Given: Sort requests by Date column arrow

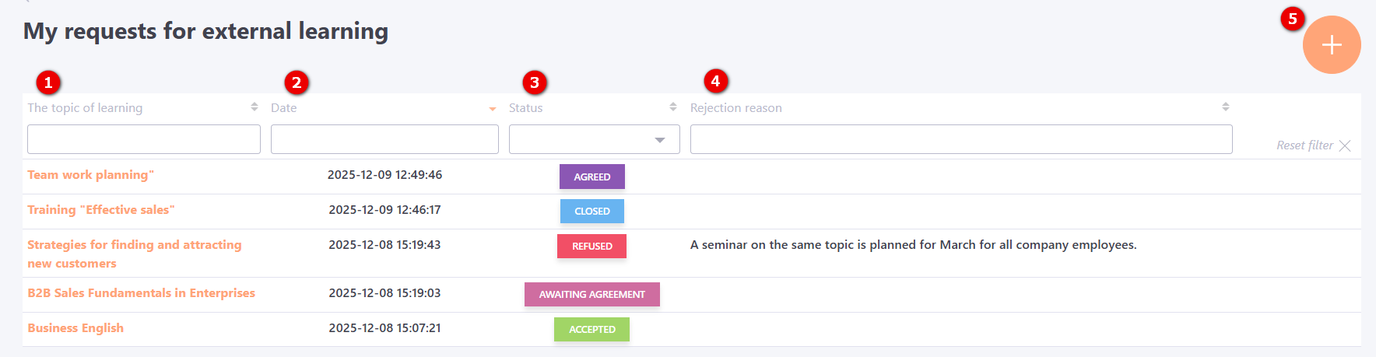Looking at the screenshot, I should [493, 109].
